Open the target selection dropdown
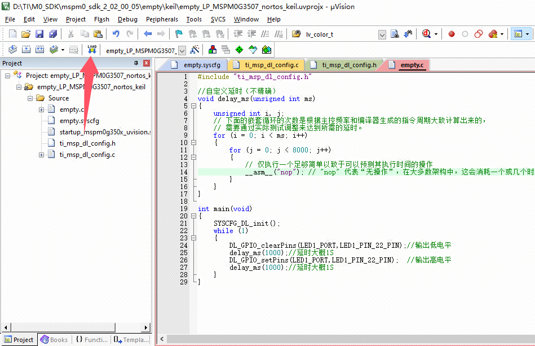This screenshot has width=535, height=346. pos(183,51)
